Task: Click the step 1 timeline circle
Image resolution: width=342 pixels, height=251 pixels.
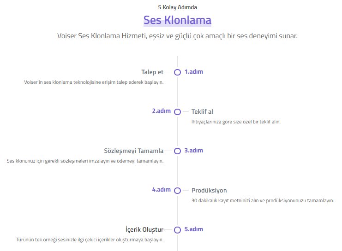Action: pyautogui.click(x=177, y=72)
